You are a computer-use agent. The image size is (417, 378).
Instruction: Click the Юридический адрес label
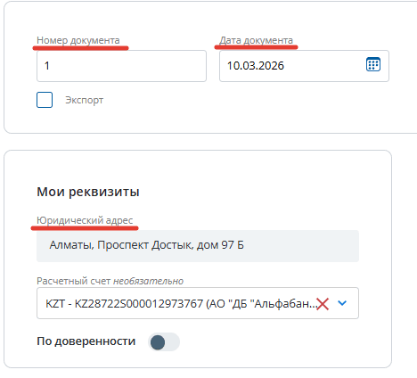pos(85,220)
